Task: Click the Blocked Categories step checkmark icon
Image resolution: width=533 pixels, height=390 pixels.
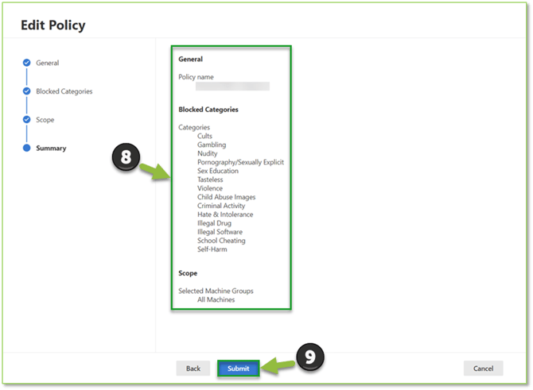Action: tap(26, 91)
